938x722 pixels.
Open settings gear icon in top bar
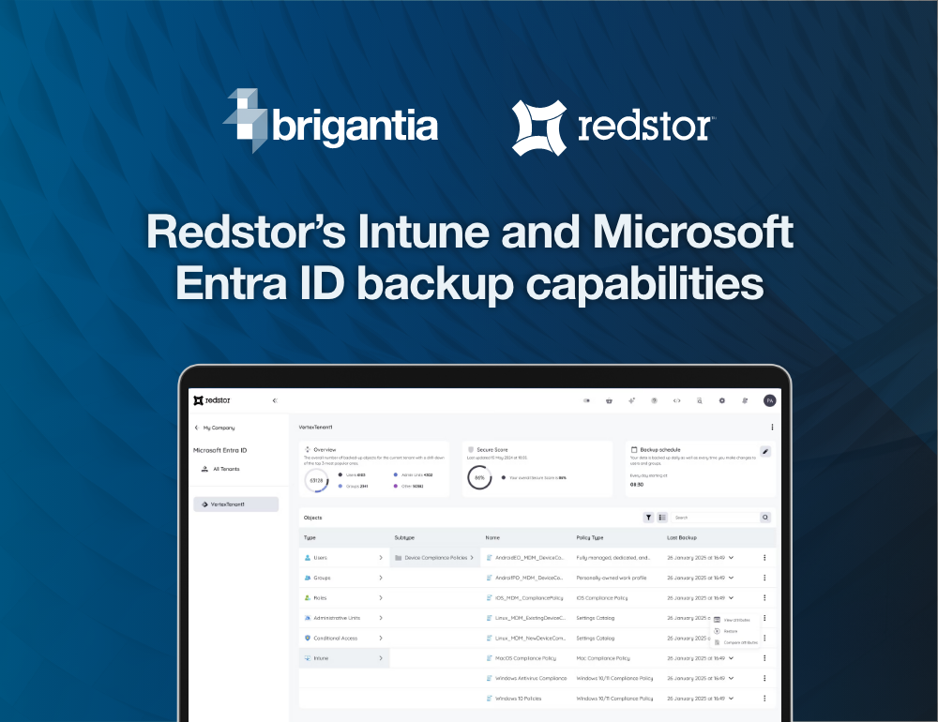click(722, 400)
